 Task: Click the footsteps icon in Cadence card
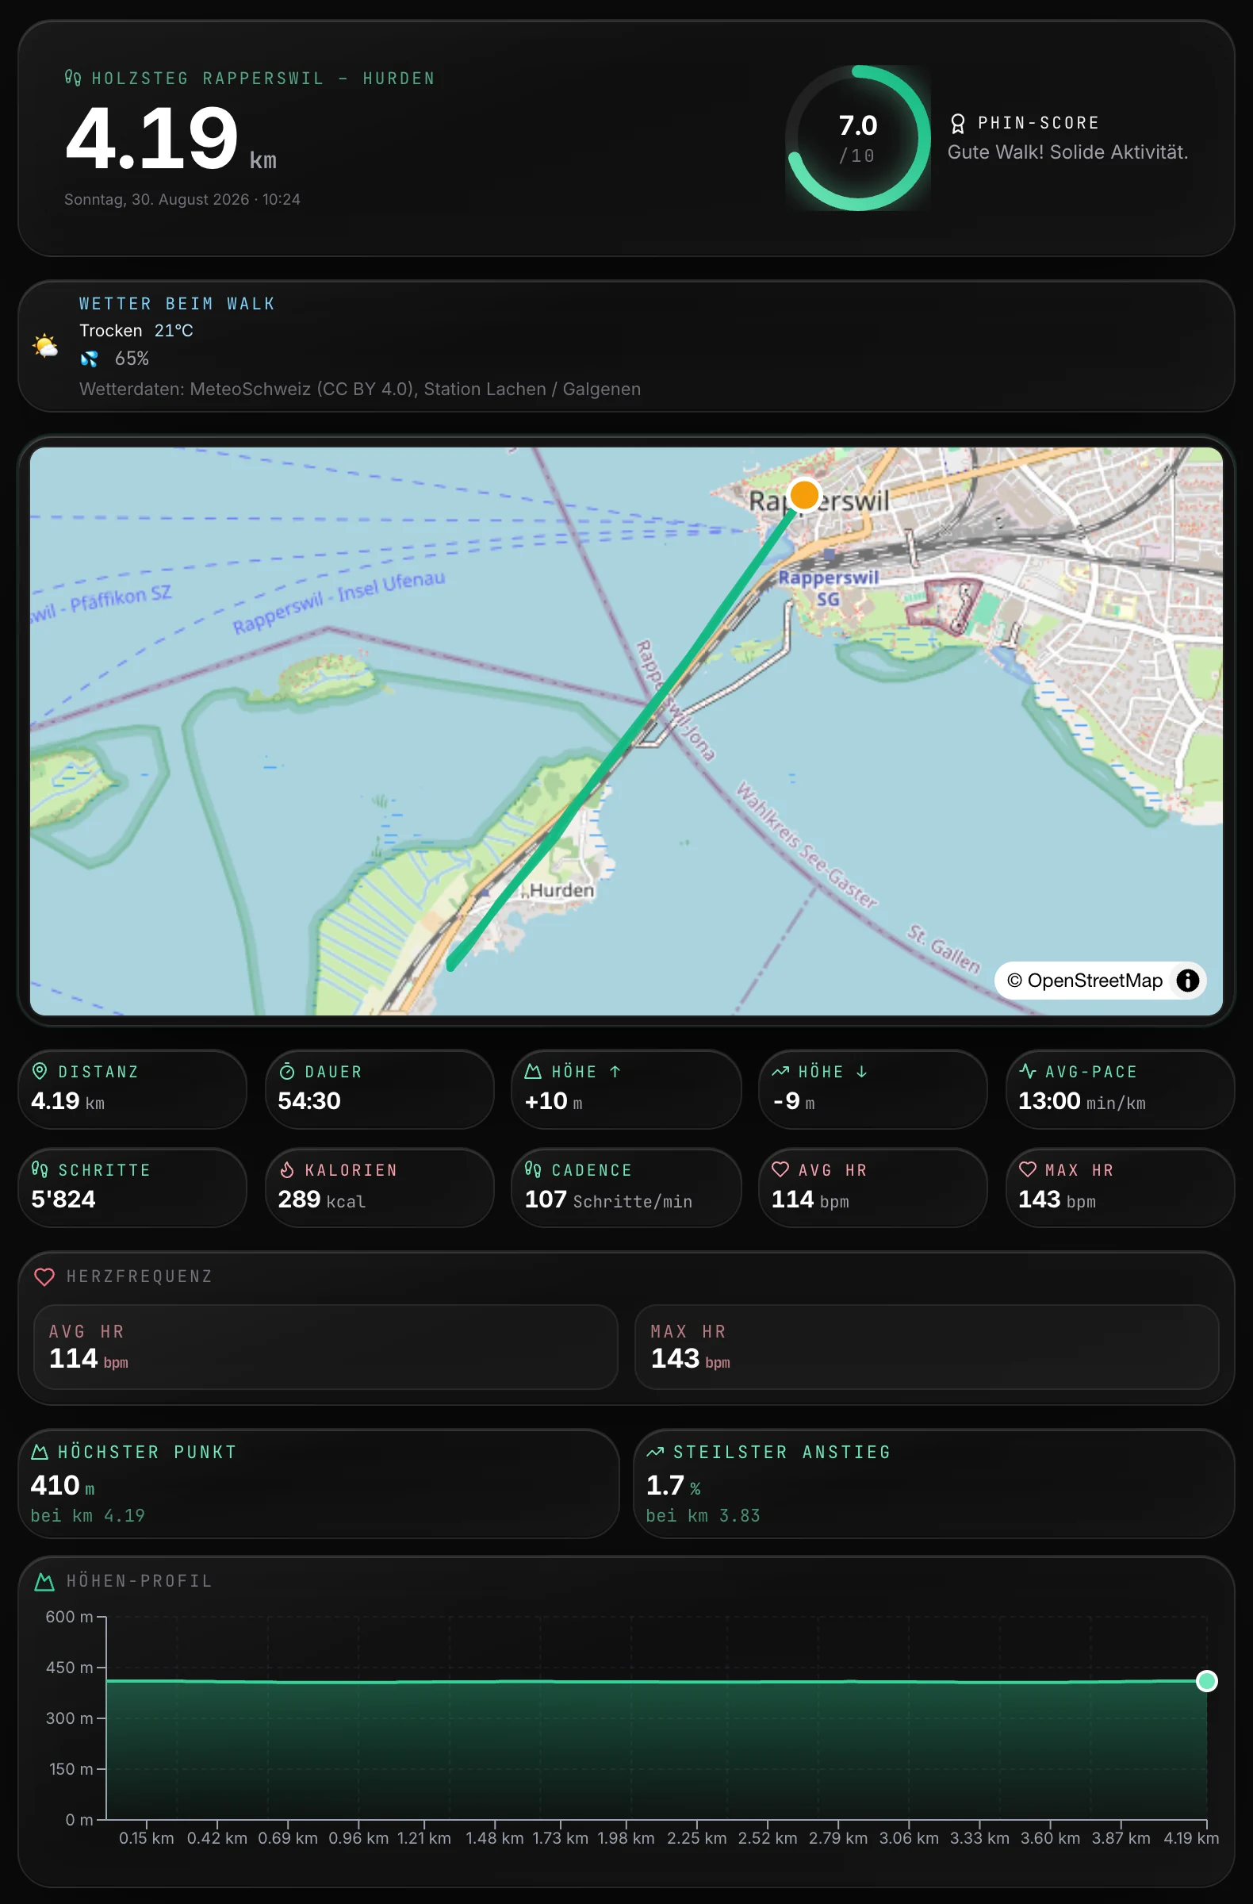tap(534, 1169)
